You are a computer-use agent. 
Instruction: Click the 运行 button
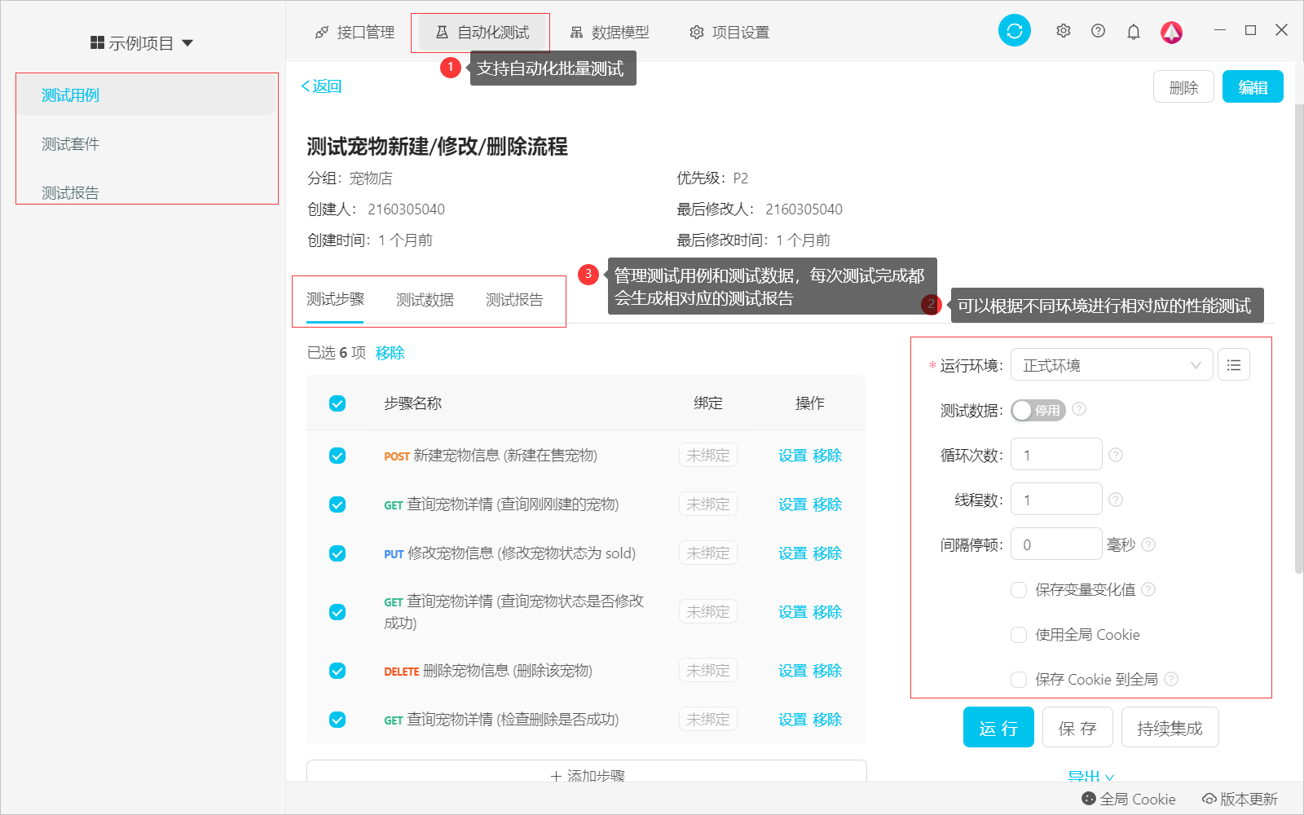[x=998, y=727]
